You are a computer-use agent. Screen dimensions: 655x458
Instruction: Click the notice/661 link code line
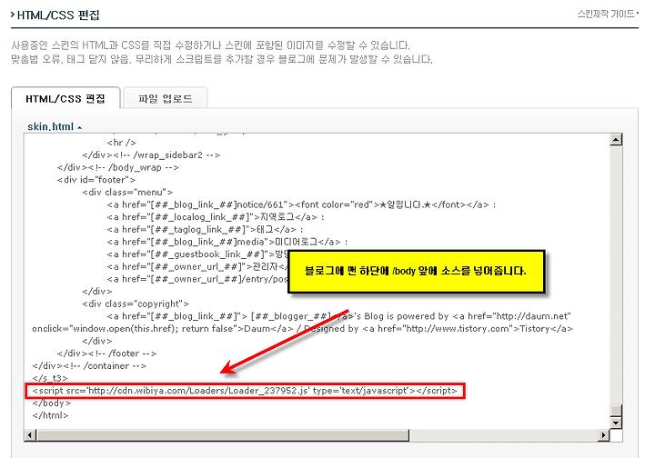pyautogui.click(x=301, y=204)
